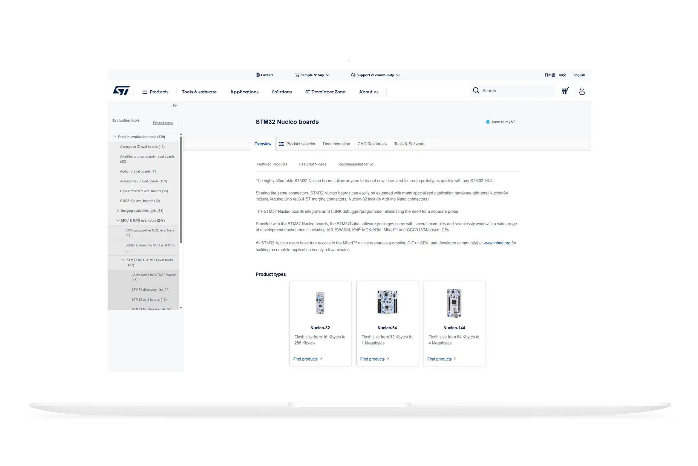Switch to the CAD Resources tab

coord(372,144)
